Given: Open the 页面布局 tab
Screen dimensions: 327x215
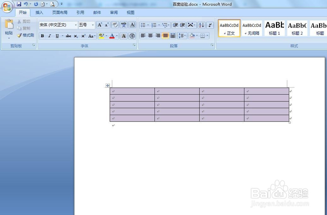Looking at the screenshot, I should pos(60,12).
